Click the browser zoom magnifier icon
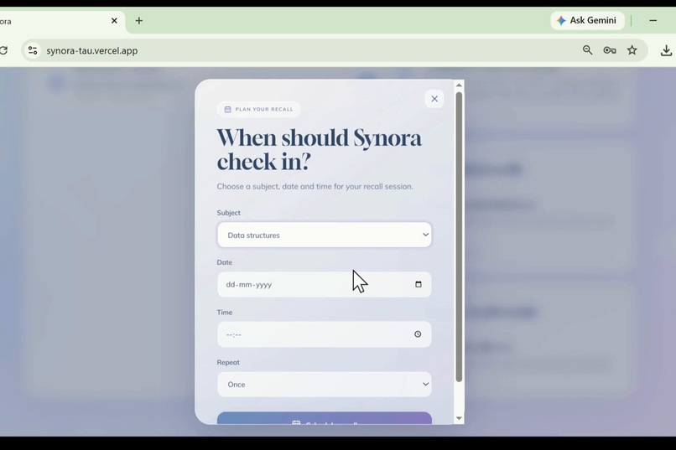This screenshot has height=450, width=676. coord(587,50)
